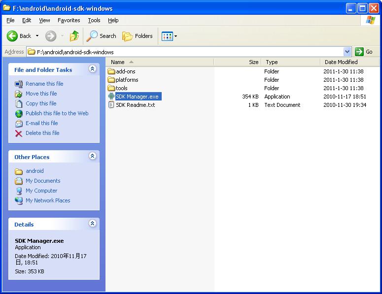382x294 pixels.
Task: Click the red Delete X icon
Action: 19,133
